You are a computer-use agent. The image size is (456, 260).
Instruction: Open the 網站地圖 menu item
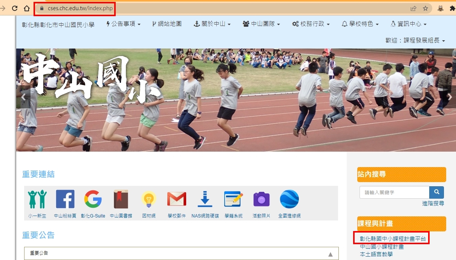(x=167, y=24)
